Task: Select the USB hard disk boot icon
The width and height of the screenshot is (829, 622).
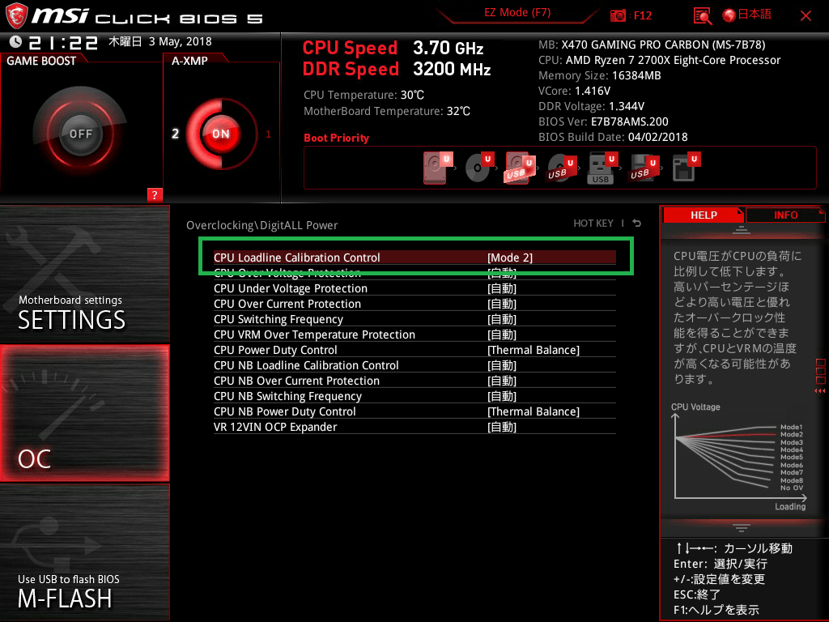Action: tap(521, 168)
